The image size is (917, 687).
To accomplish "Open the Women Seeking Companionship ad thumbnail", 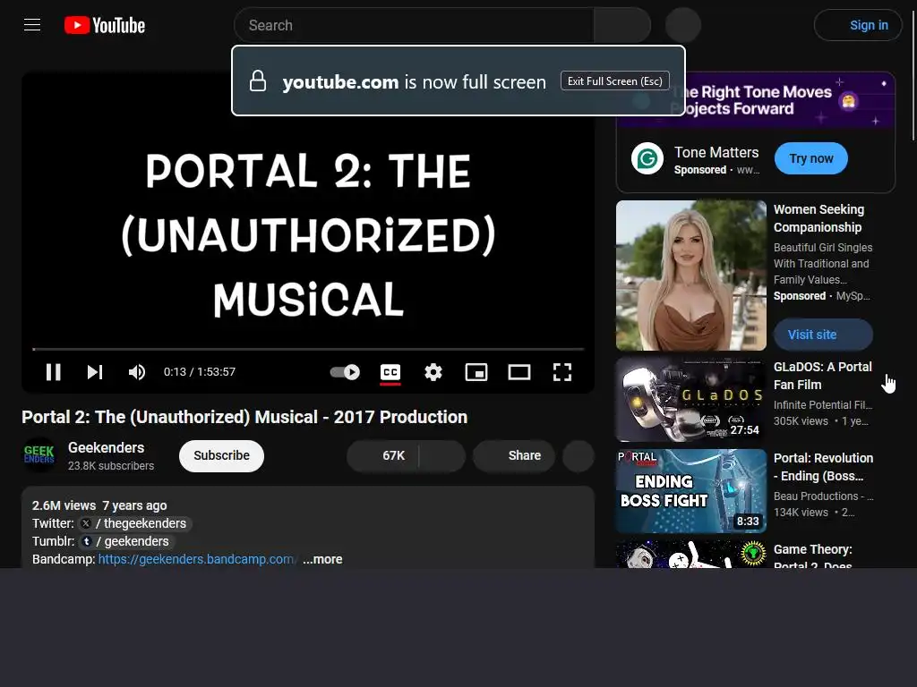I will (691, 276).
